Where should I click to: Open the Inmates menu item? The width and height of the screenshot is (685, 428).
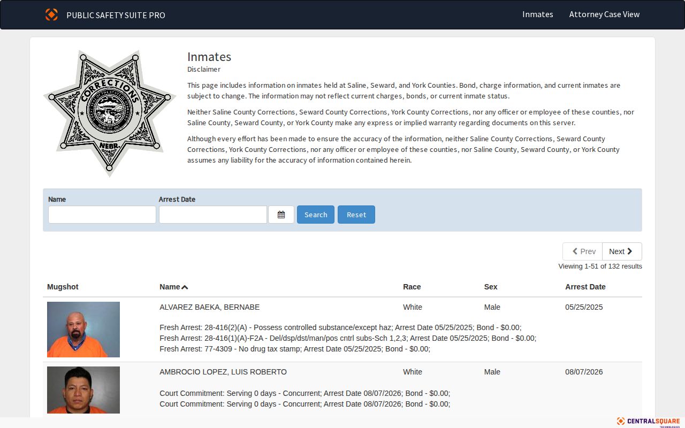pyautogui.click(x=538, y=14)
